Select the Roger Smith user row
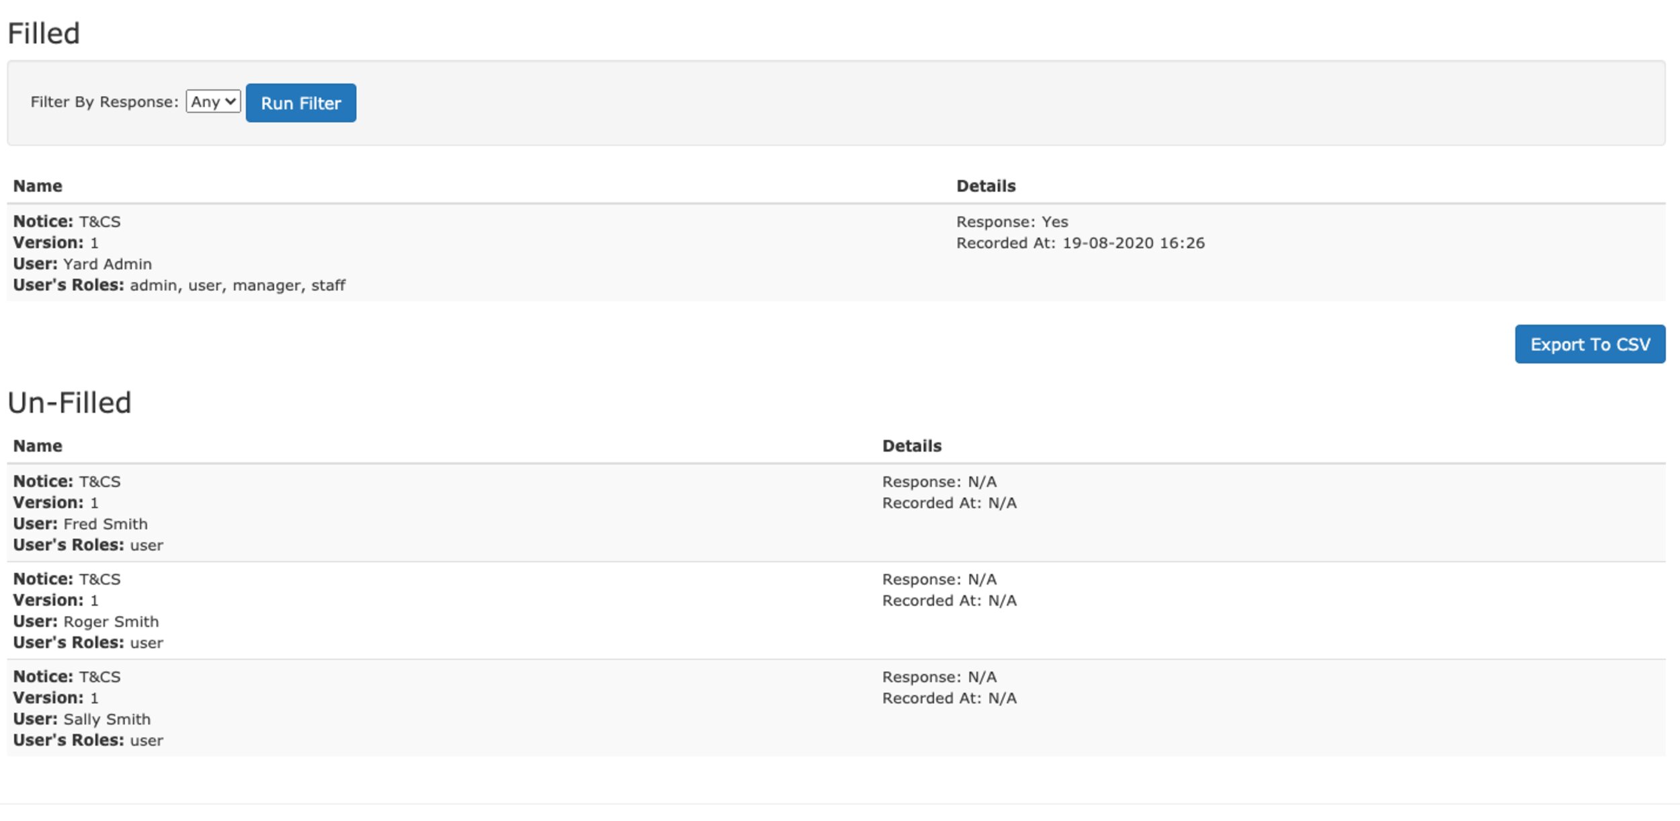This screenshot has width=1680, height=821. 836,611
